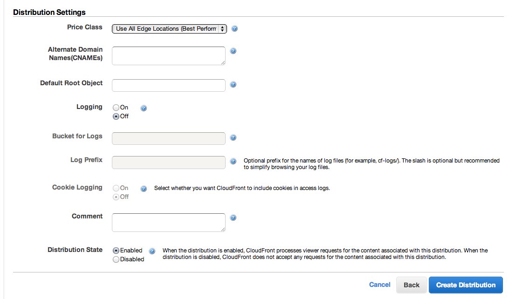This screenshot has height=299, width=509.
Task: Set Distribution State to Disabled
Action: (116, 259)
